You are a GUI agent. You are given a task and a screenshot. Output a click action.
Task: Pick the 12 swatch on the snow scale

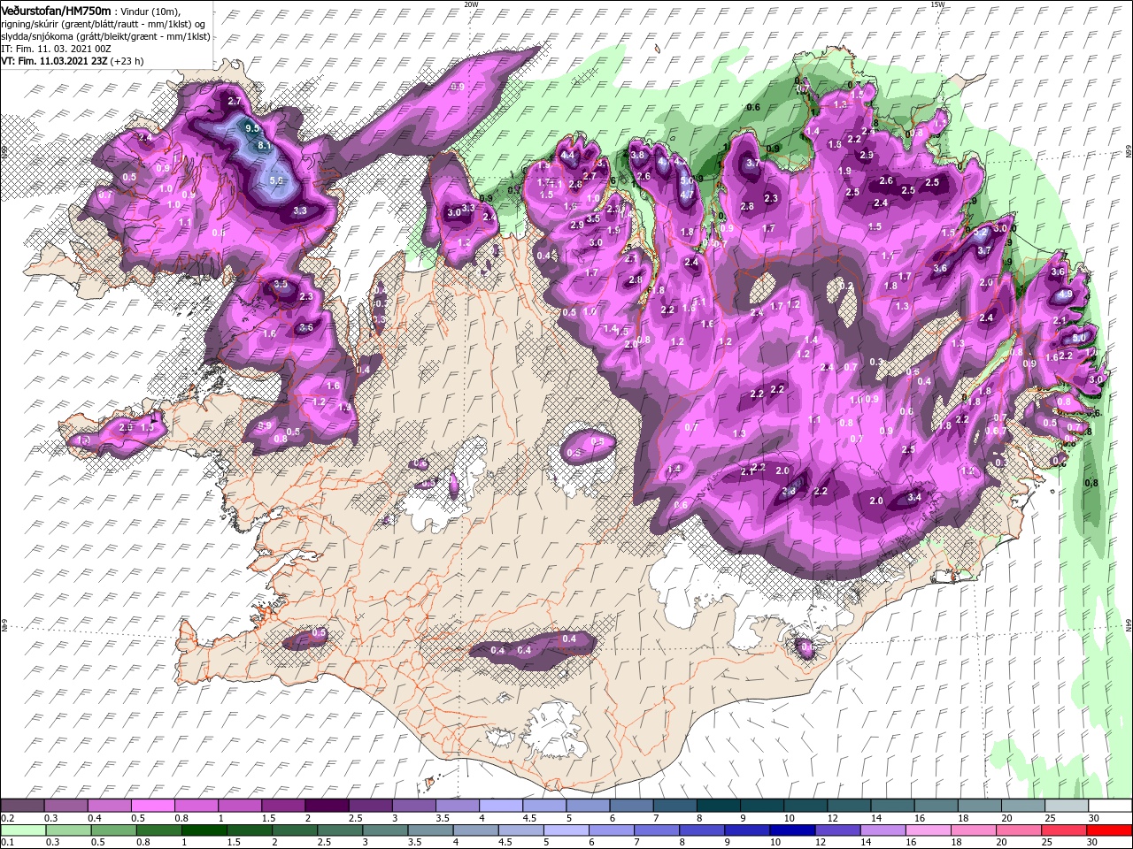(x=849, y=805)
